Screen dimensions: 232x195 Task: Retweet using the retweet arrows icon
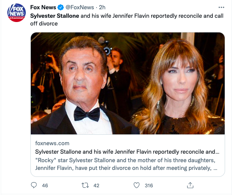(85, 185)
